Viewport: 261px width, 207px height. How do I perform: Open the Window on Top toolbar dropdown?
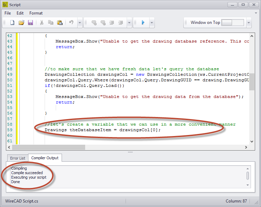[249, 22]
